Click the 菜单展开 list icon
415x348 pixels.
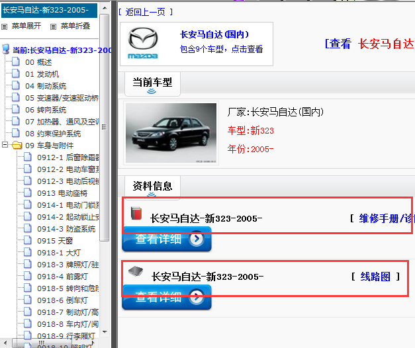coord(4,26)
